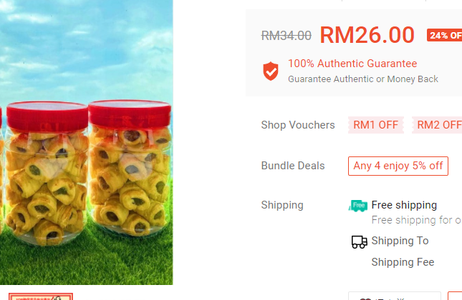
Task: Expand the Shipping Fee details
Action: pos(403,262)
